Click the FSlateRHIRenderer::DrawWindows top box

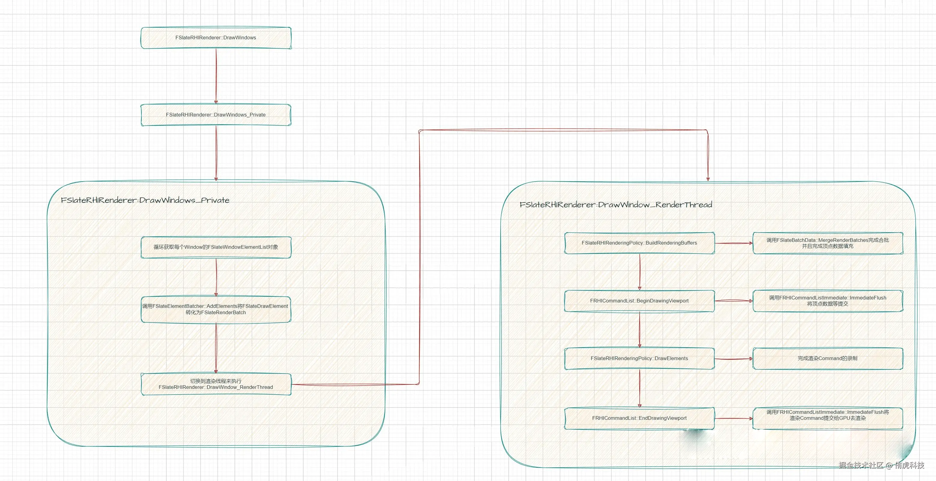coord(216,38)
